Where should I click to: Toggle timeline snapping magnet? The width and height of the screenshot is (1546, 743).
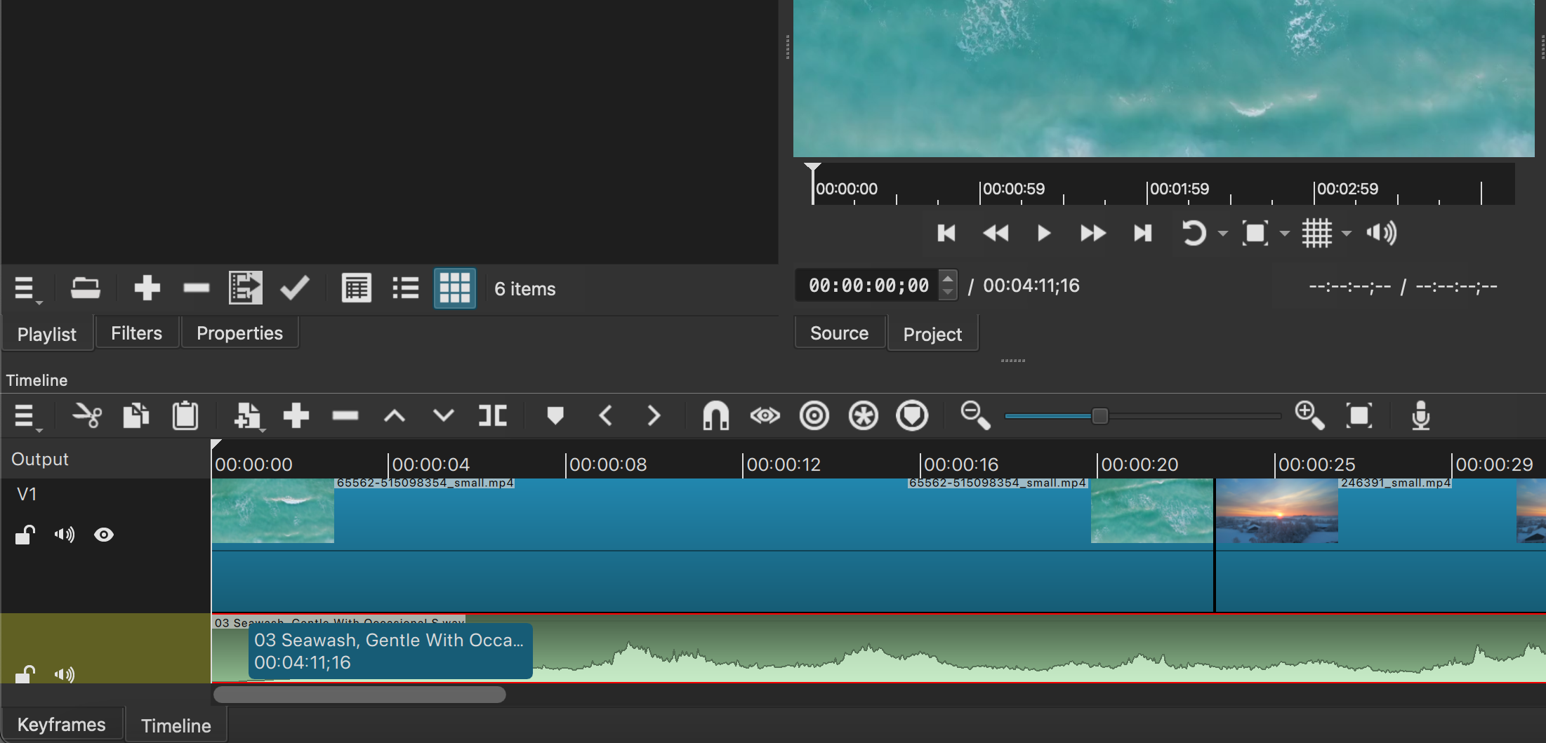[x=716, y=415]
